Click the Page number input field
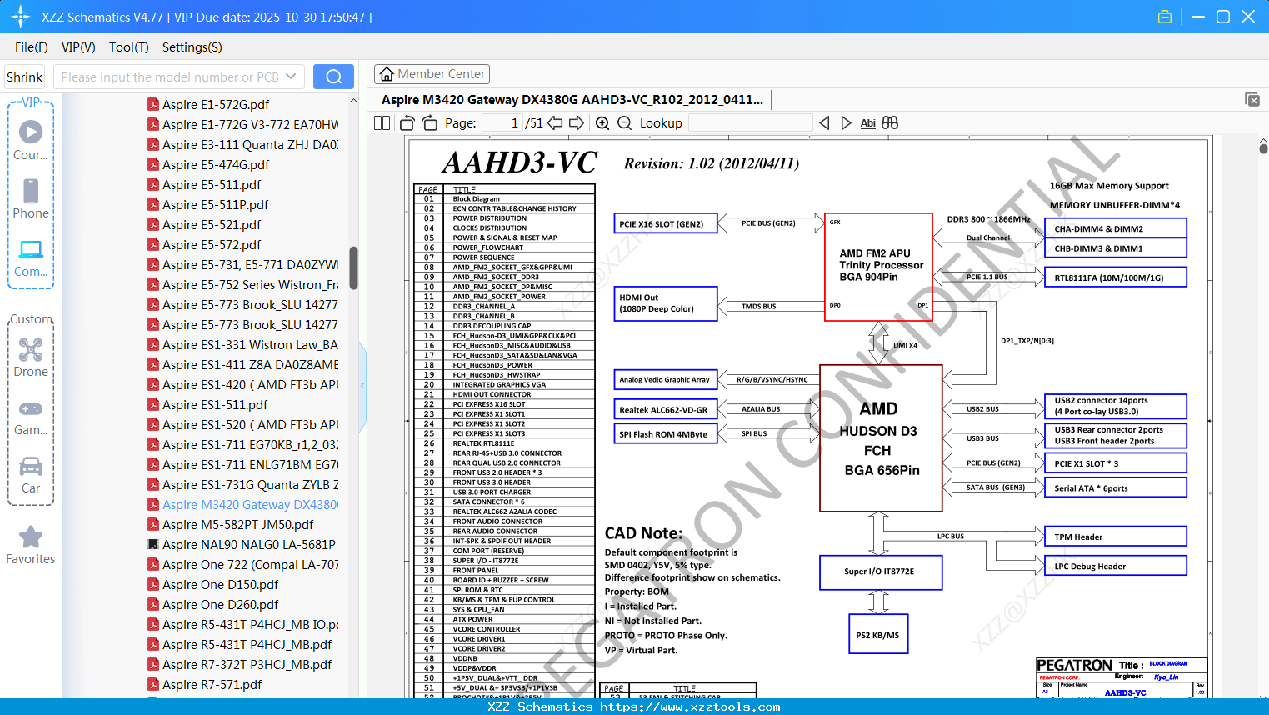Viewport: 1269px width, 715px height. click(x=501, y=123)
